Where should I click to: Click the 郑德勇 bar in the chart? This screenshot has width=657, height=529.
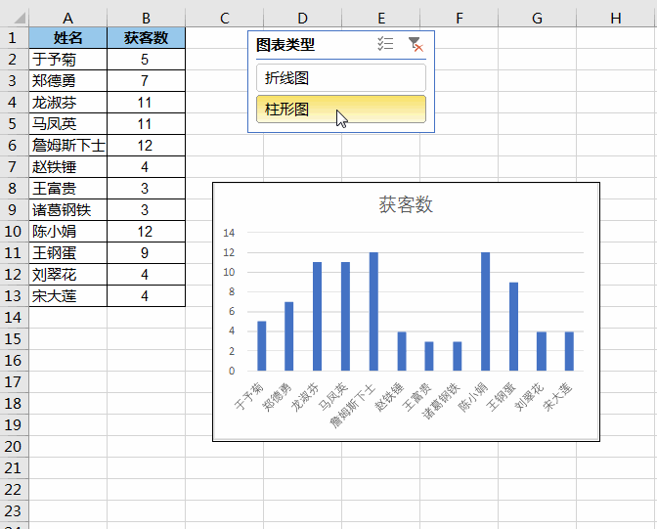(289, 336)
